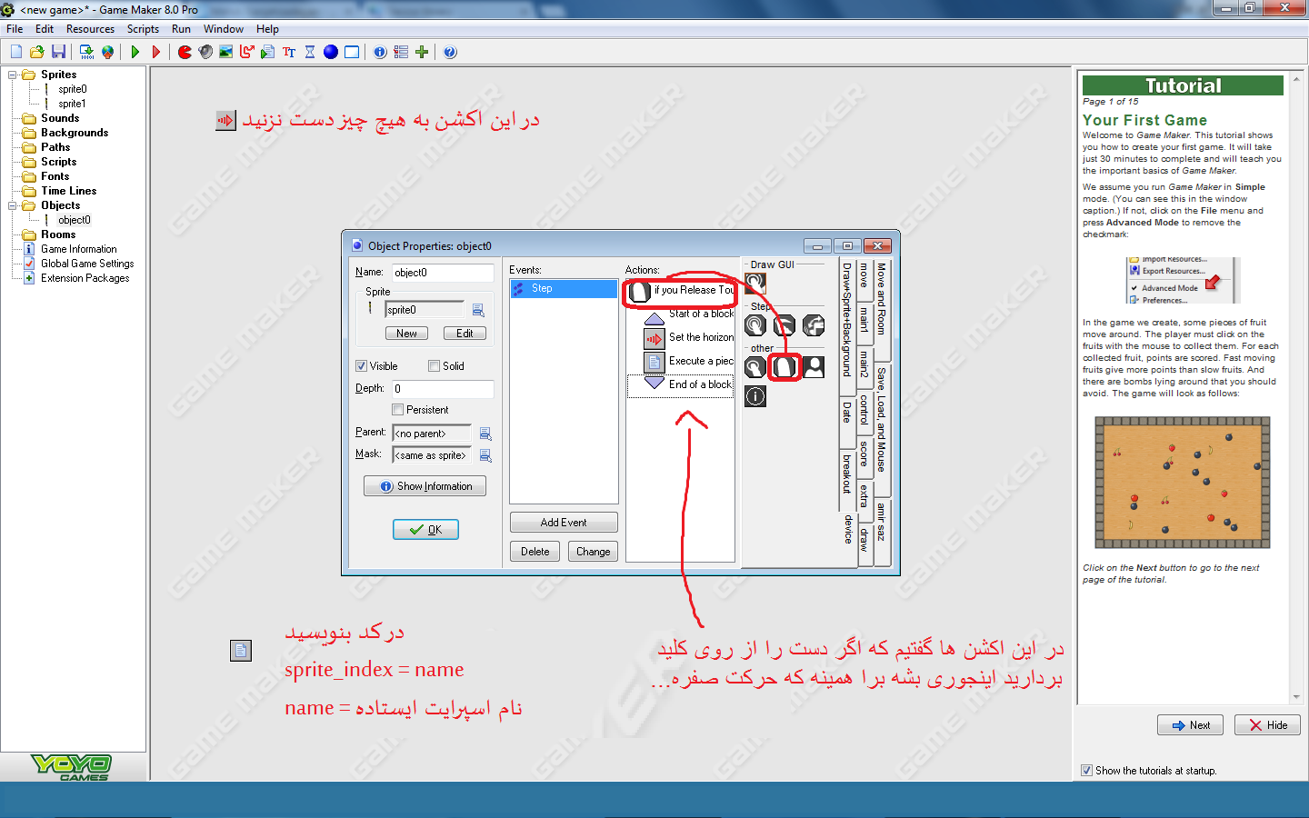Open the Resources menu
Viewport: 1309px width, 818px height.
click(x=90, y=29)
